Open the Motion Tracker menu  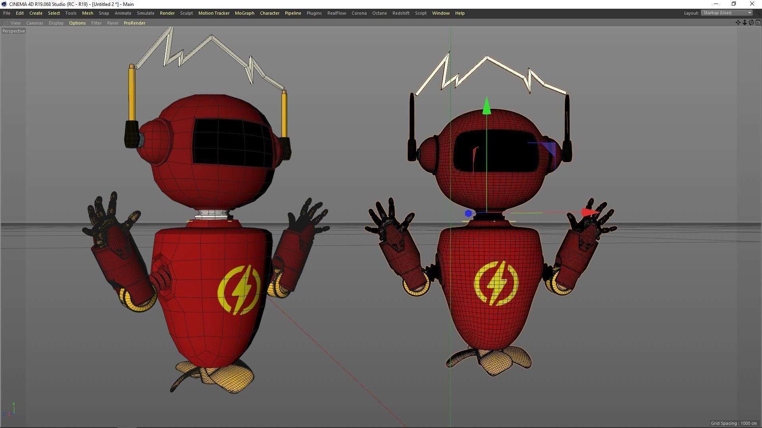214,13
